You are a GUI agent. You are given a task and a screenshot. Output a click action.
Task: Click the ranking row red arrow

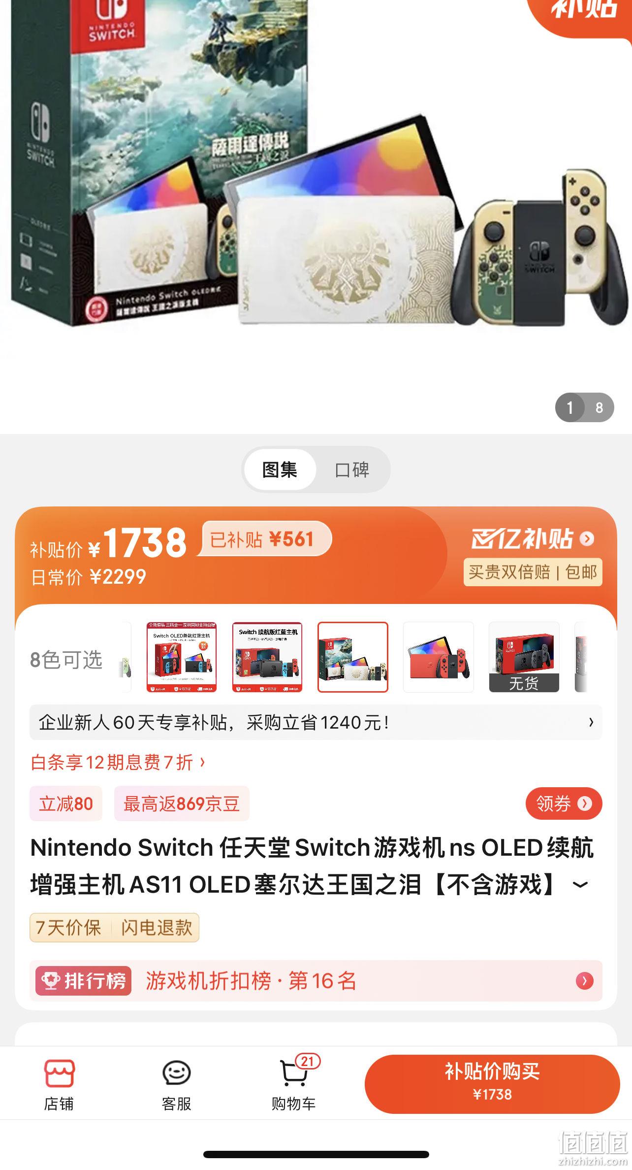pos(585,981)
